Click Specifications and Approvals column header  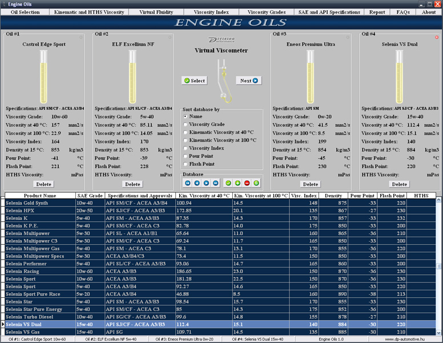(x=140, y=196)
